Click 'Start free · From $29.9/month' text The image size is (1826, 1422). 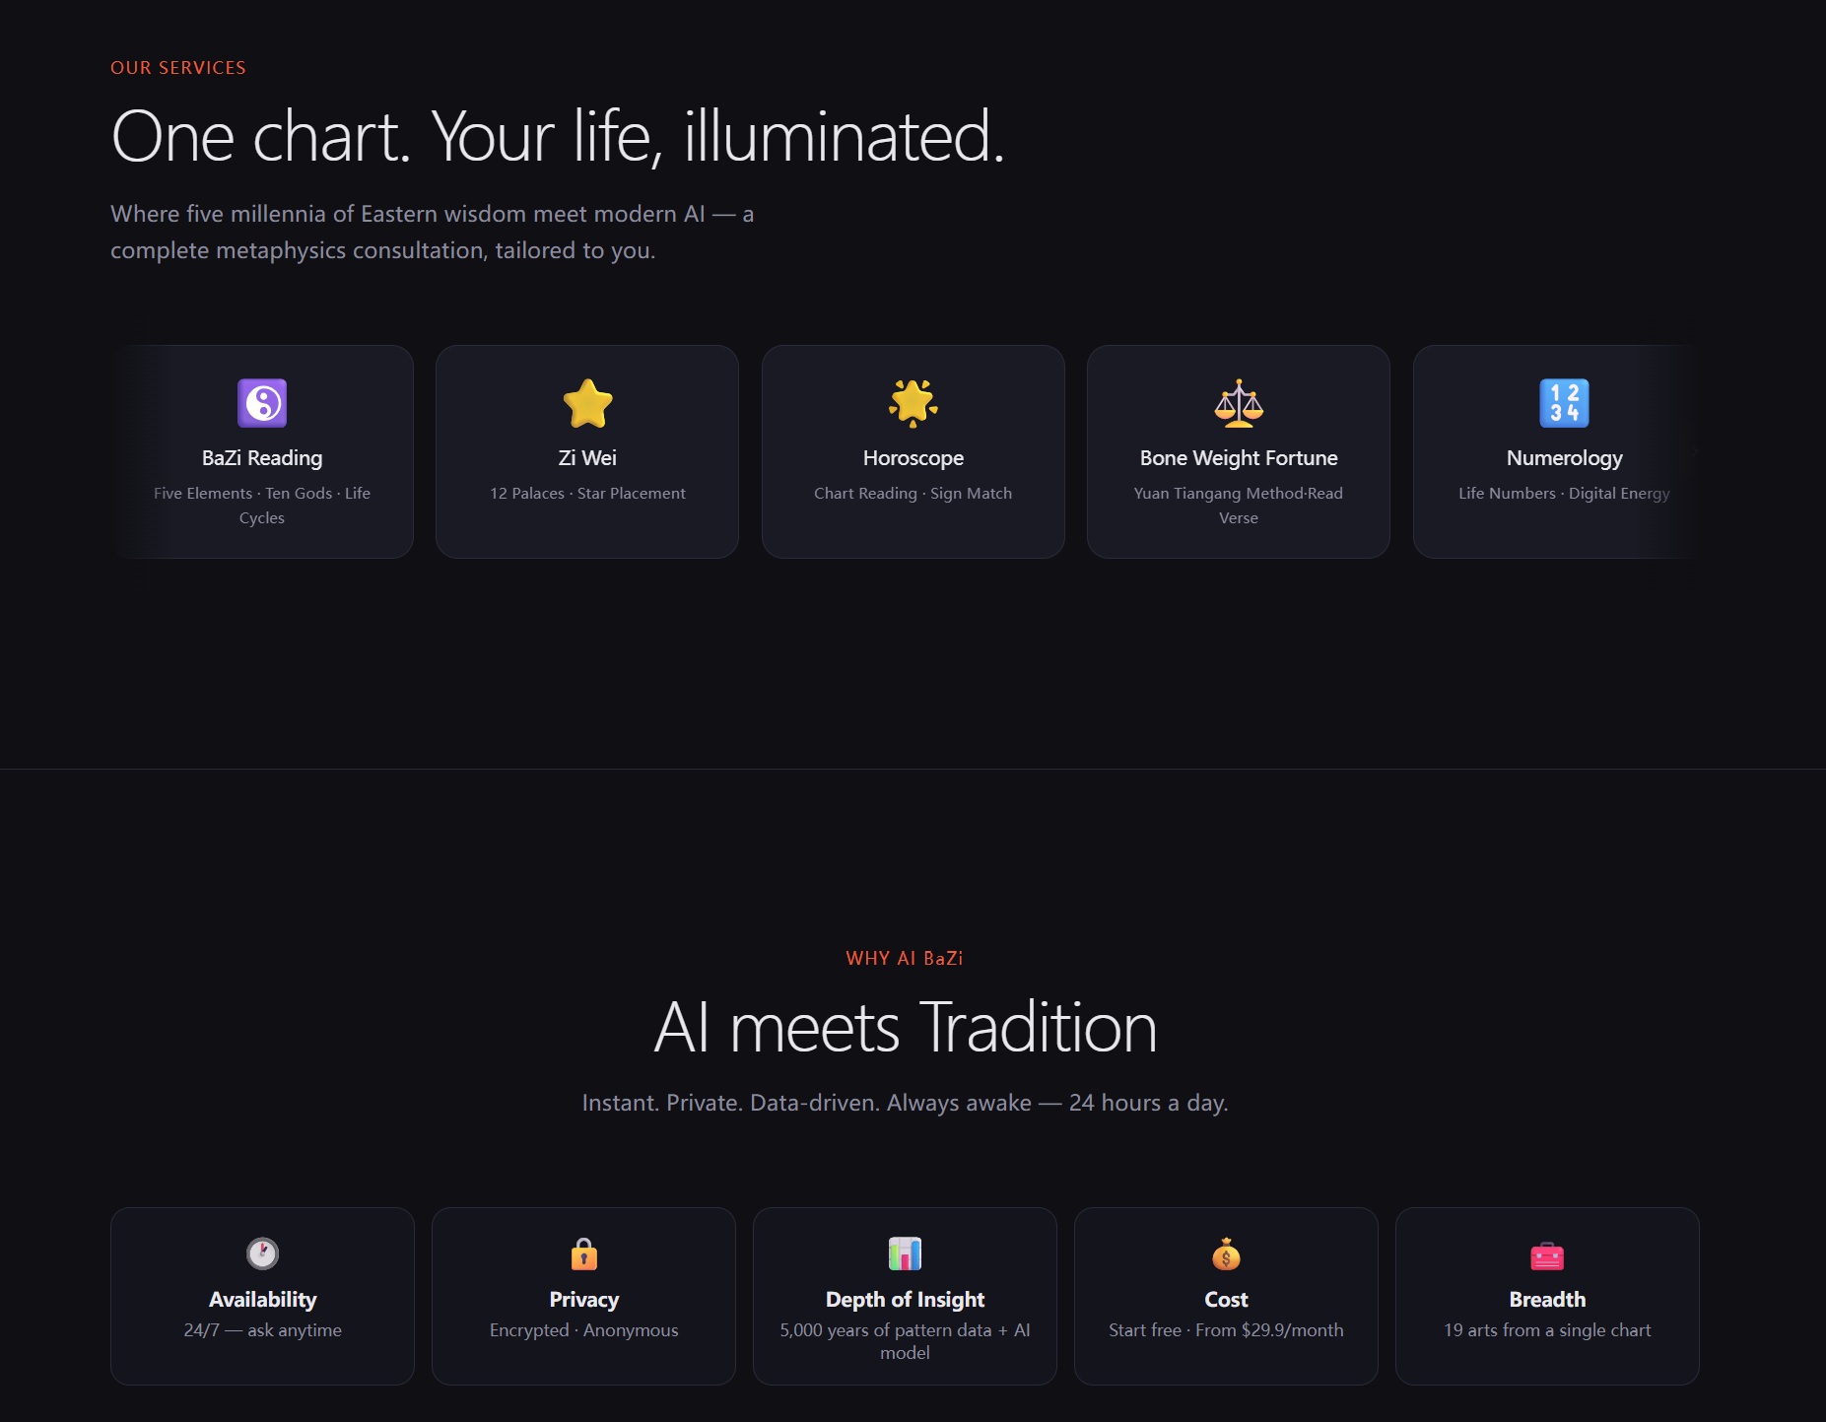pos(1226,1330)
